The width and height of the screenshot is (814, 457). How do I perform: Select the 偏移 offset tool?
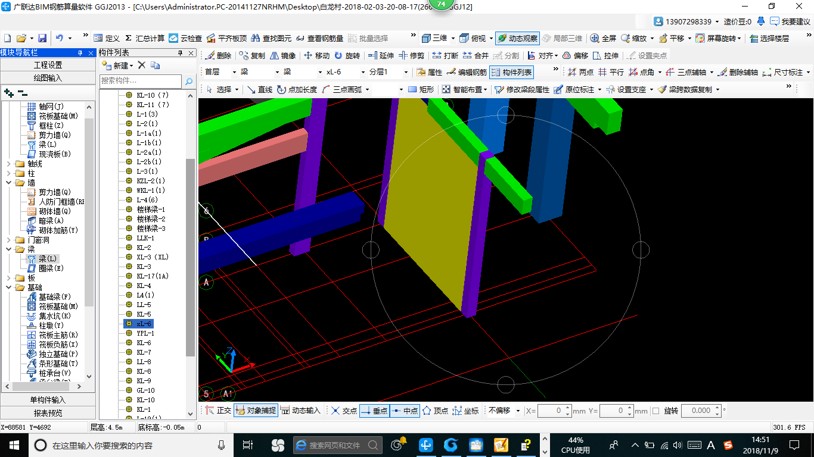tap(575, 55)
